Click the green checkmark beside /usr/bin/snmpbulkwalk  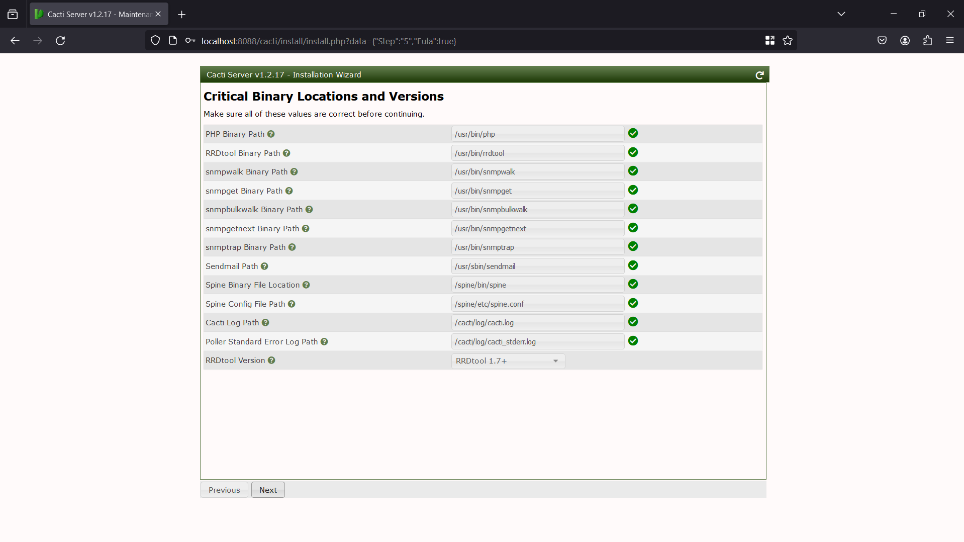[x=633, y=209]
